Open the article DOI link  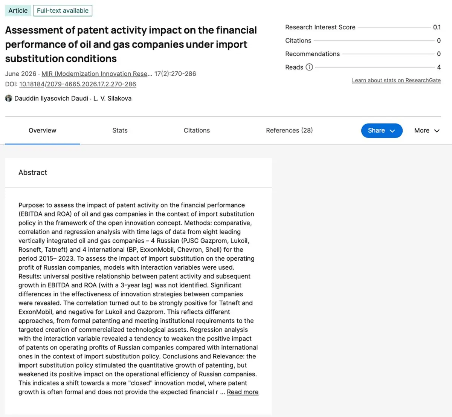tap(78, 84)
